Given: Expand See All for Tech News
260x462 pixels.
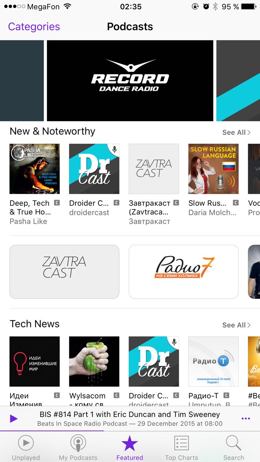Looking at the screenshot, I should [x=237, y=325].
